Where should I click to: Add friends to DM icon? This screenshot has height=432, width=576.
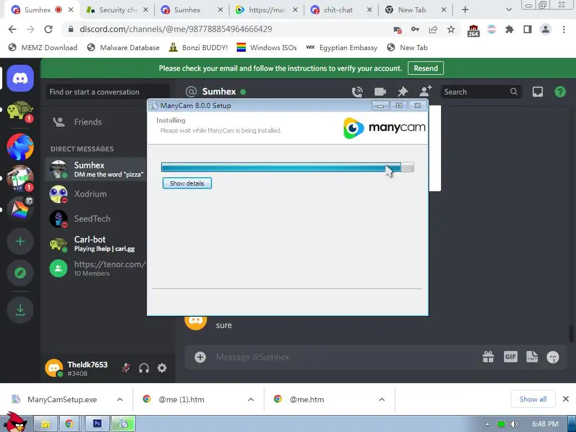(425, 92)
